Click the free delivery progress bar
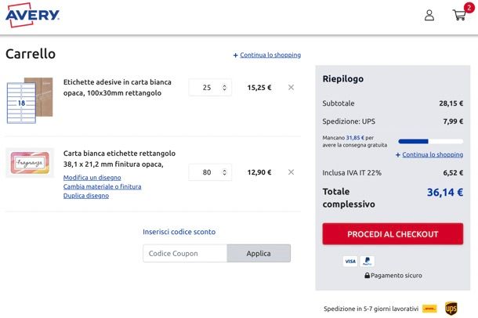478x318 pixels. coord(430,141)
